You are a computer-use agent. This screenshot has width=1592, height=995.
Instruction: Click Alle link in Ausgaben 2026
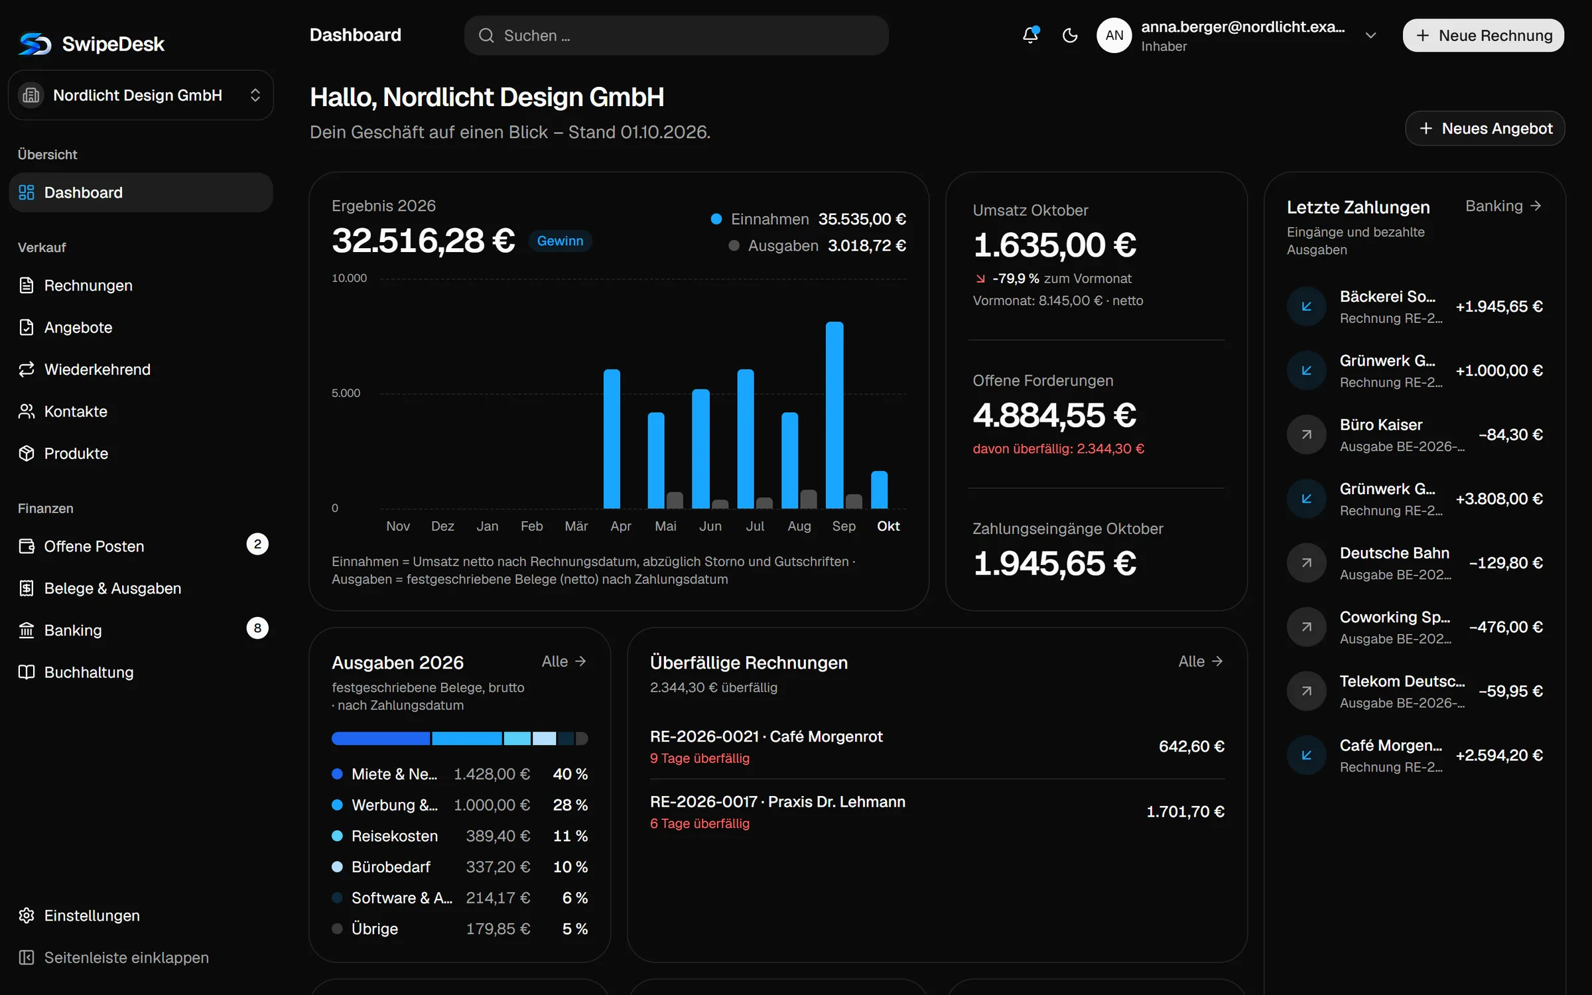tap(564, 661)
